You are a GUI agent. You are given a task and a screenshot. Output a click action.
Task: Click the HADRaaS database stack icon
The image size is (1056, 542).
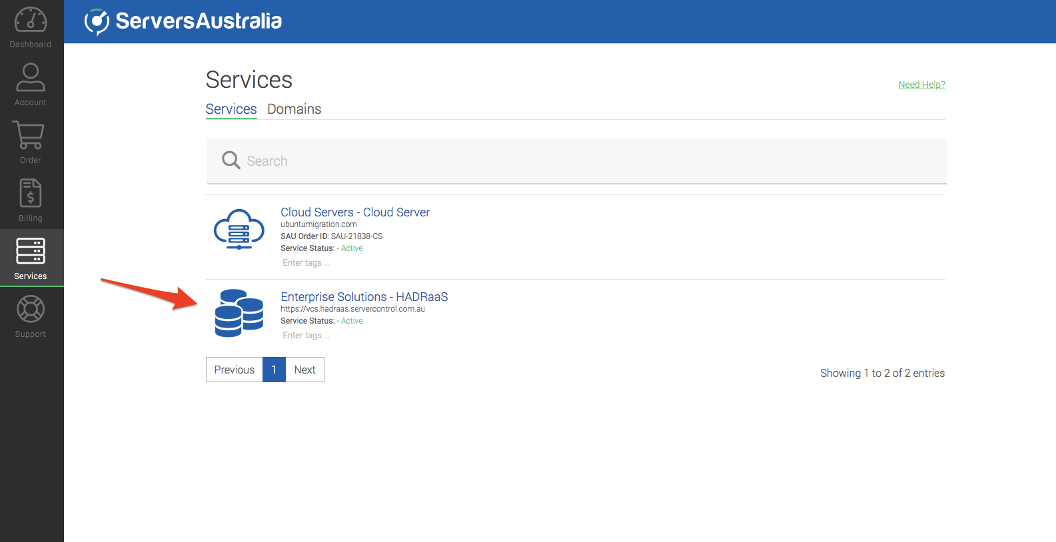click(239, 313)
